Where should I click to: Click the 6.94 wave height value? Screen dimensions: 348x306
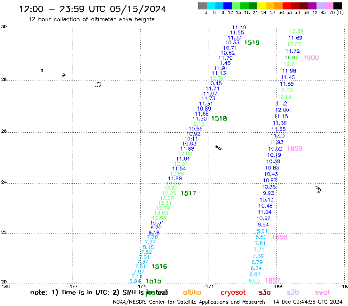(135, 281)
